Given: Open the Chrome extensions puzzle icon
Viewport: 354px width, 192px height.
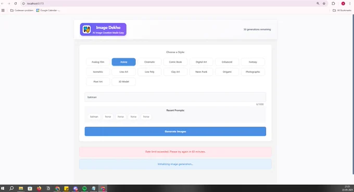Looking at the screenshot, I should [333, 4].
